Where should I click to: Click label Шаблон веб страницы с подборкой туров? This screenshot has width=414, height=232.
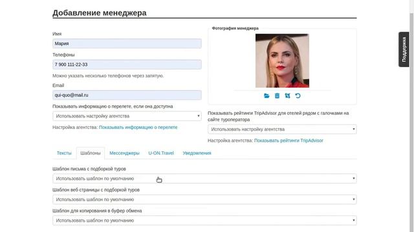pos(96,189)
